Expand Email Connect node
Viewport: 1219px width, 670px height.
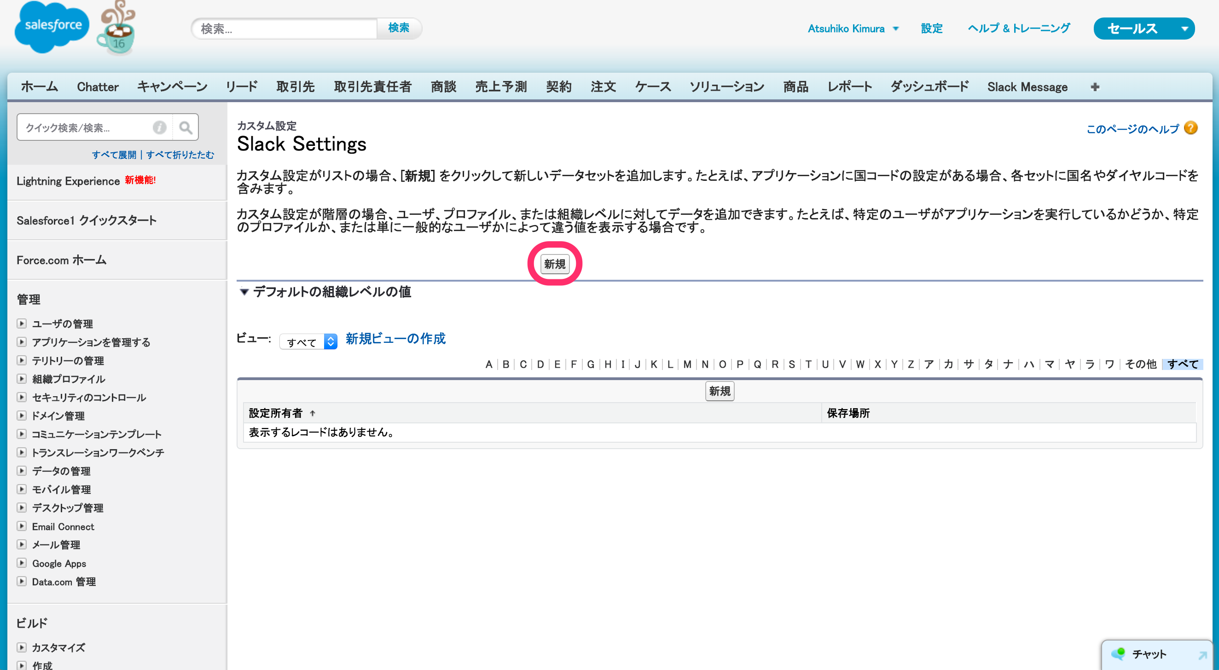click(21, 526)
